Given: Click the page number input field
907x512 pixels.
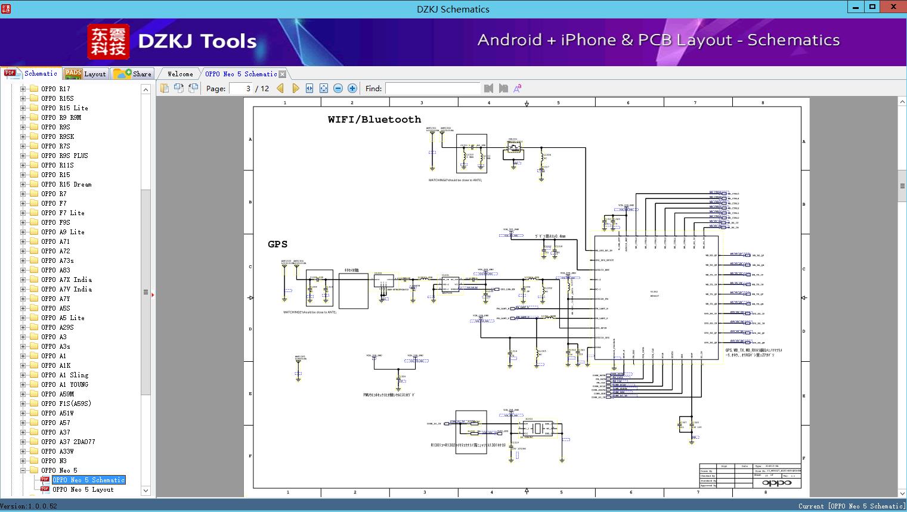Looking at the screenshot, I should [x=241, y=88].
